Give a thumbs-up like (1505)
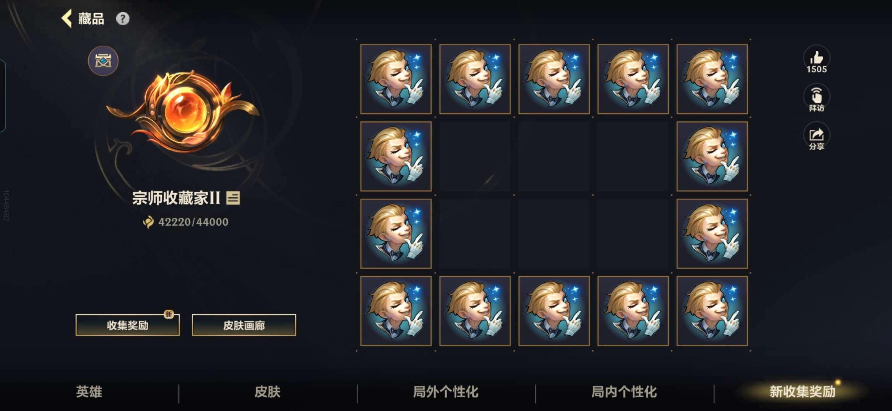The width and height of the screenshot is (892, 411). click(817, 59)
